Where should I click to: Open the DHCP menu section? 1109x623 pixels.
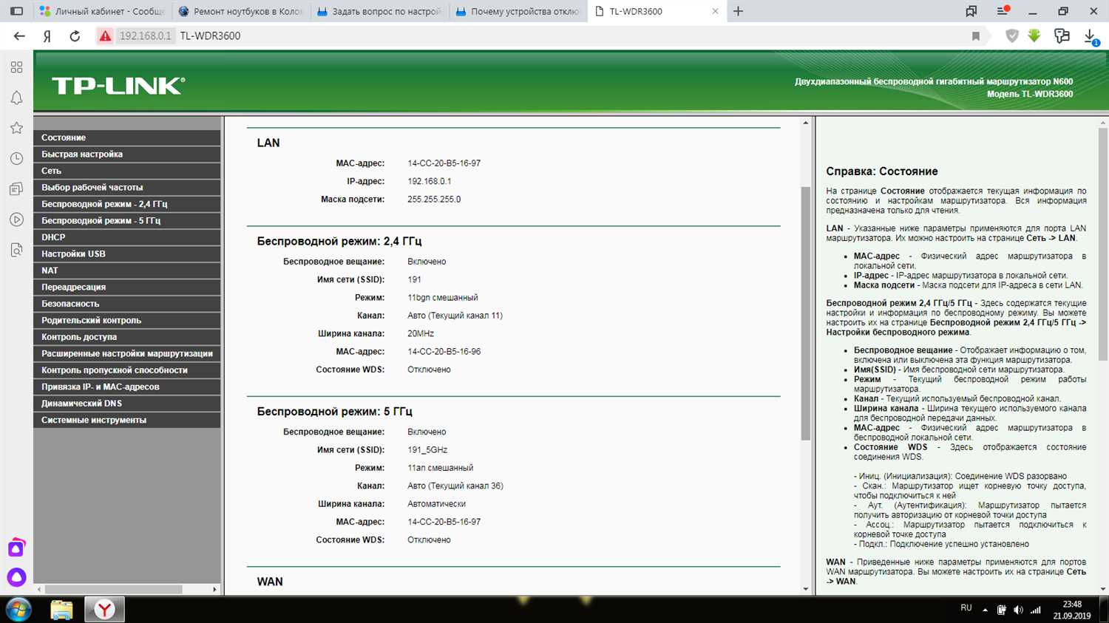pos(127,237)
